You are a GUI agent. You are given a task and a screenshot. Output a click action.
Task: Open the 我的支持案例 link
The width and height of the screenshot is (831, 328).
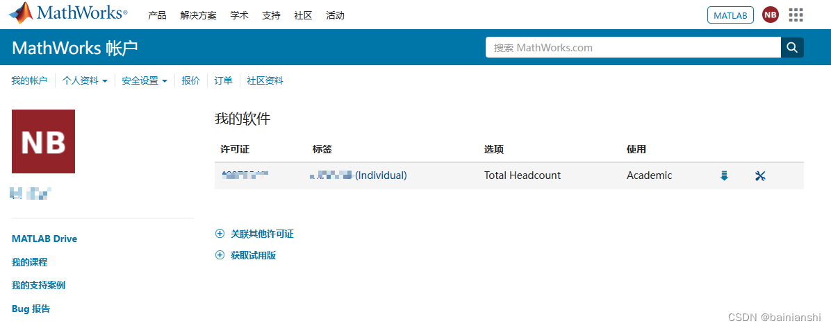coord(39,285)
